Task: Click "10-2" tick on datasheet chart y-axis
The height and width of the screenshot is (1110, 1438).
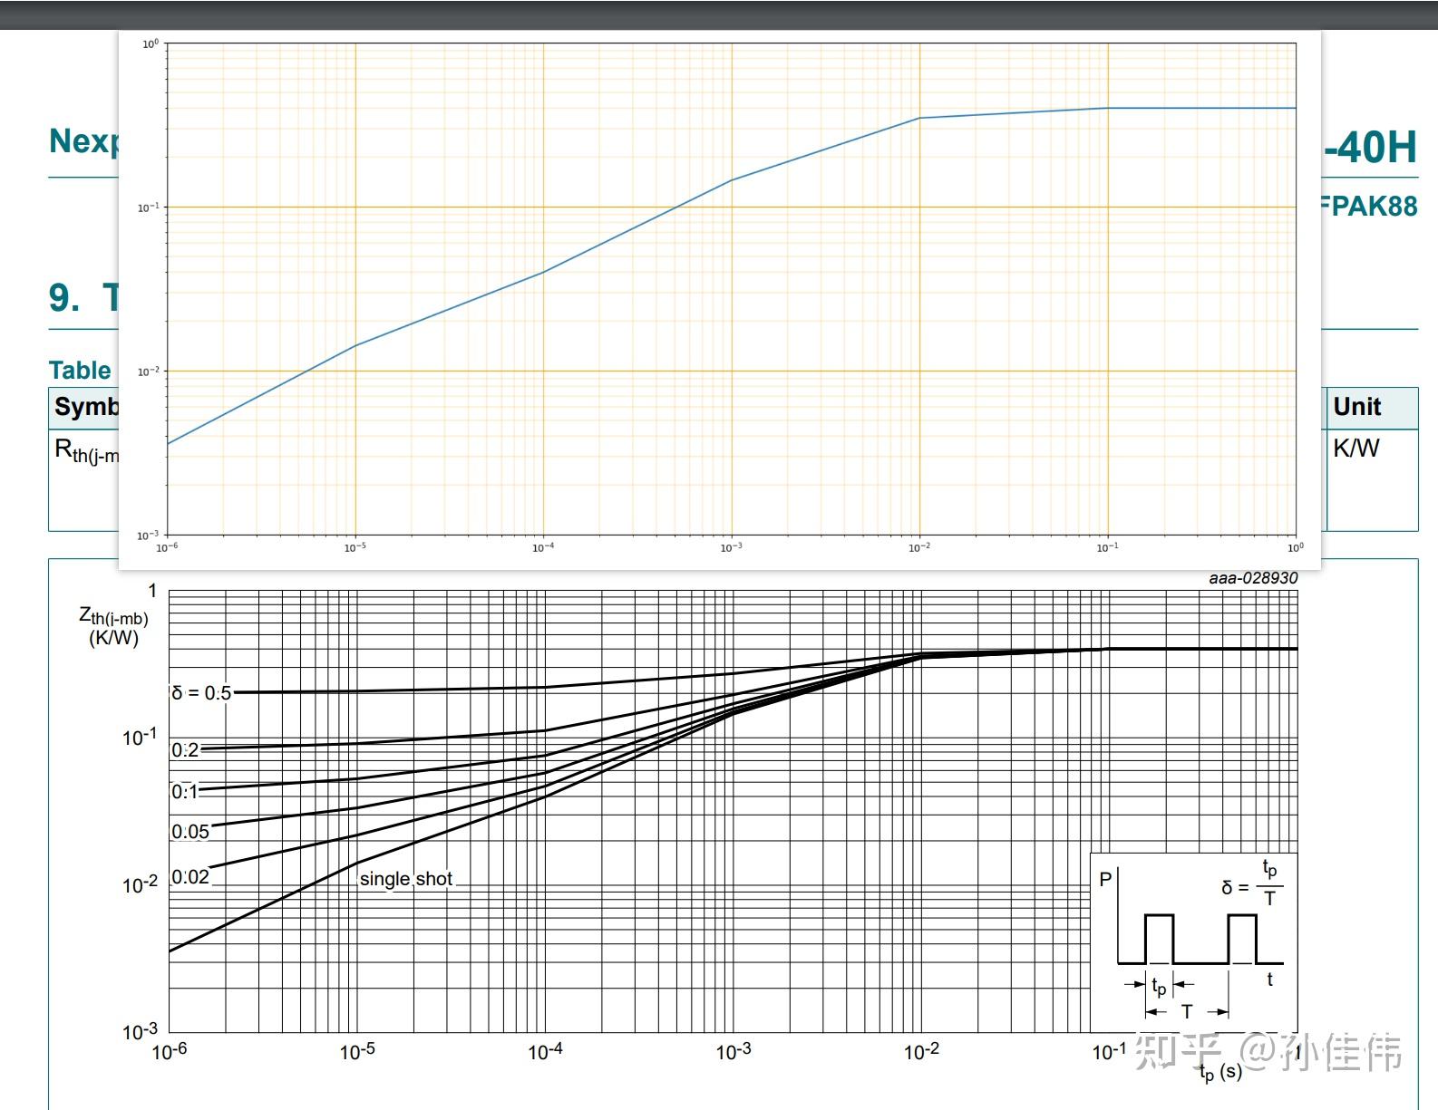Action: pyautogui.click(x=140, y=883)
